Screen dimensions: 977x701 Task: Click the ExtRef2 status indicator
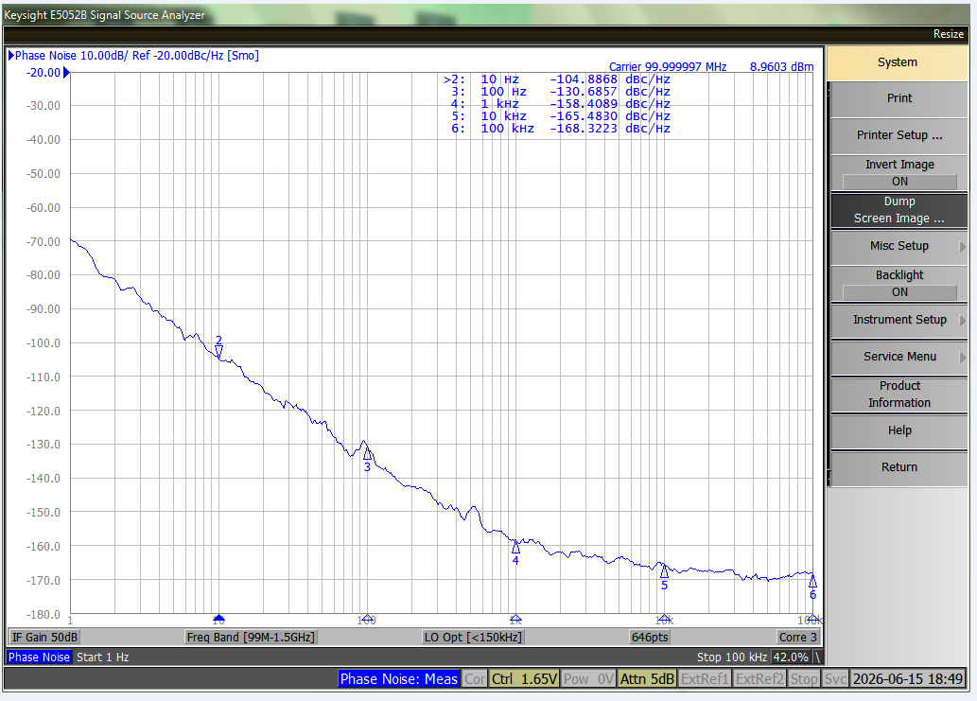tap(759, 678)
